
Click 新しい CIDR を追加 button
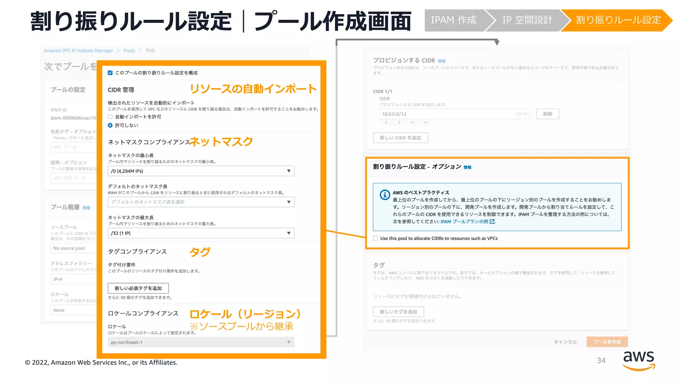[x=401, y=138]
